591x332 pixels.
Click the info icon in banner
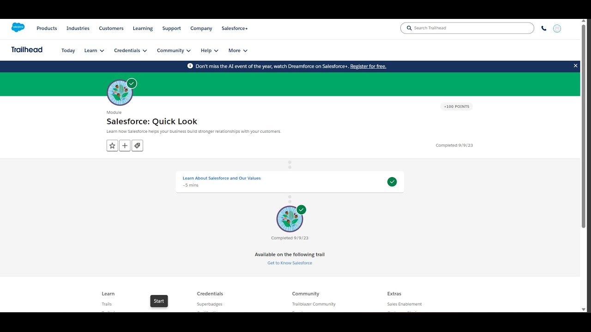(190, 66)
